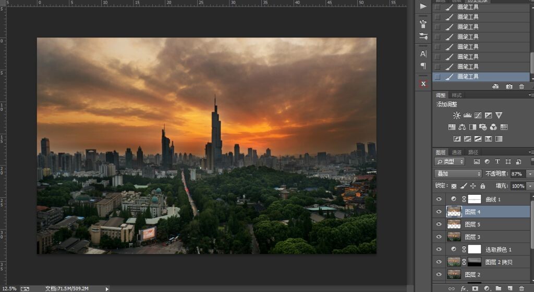Switch to the 样式 tab
The width and height of the screenshot is (534, 292).
[457, 95]
